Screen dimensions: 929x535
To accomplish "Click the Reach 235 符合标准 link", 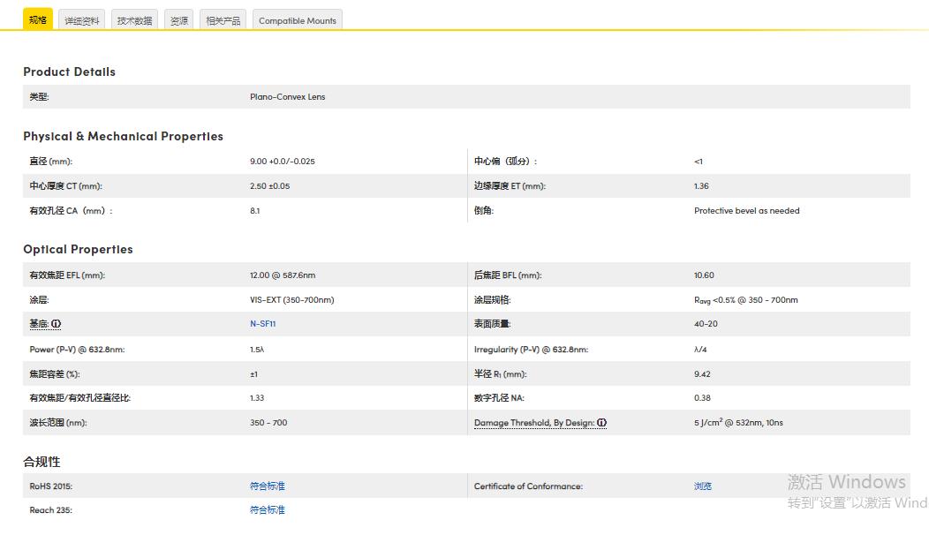I will coord(268,509).
